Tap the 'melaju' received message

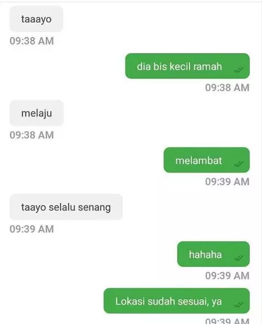[37, 113]
